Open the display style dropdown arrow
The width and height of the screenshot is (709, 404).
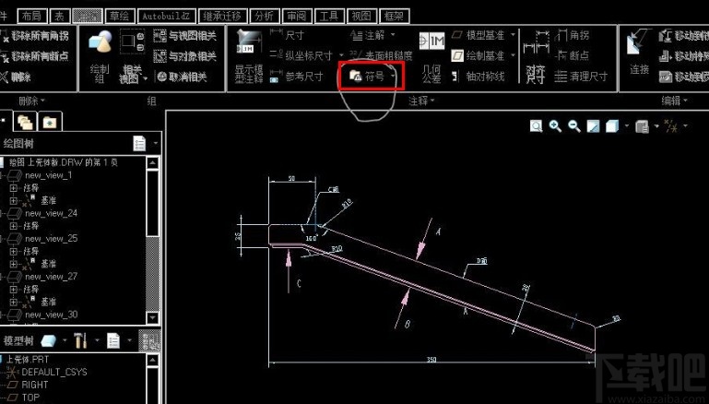click(627, 126)
